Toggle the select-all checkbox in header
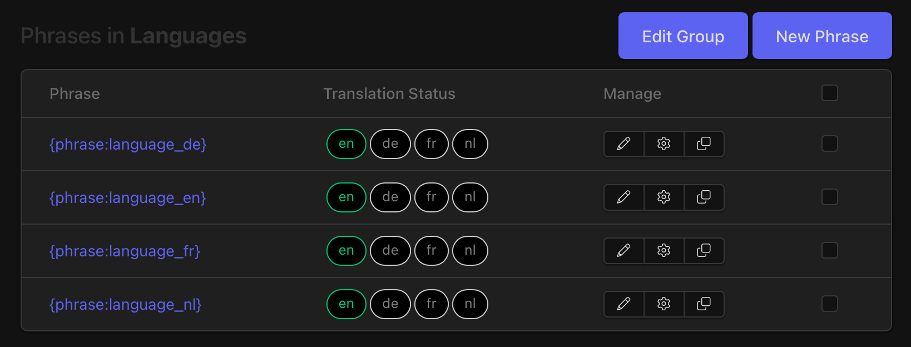The height and width of the screenshot is (347, 911). pos(830,93)
